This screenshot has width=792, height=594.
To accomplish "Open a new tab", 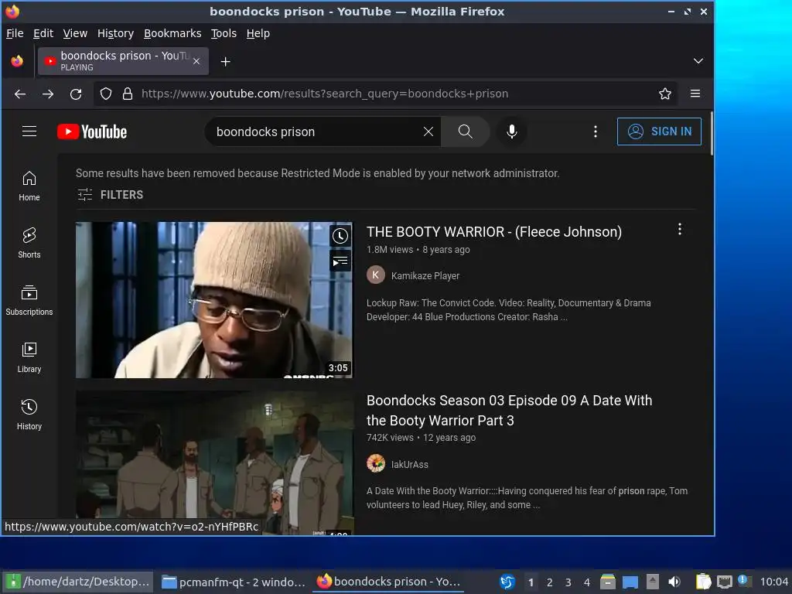I will (x=226, y=62).
